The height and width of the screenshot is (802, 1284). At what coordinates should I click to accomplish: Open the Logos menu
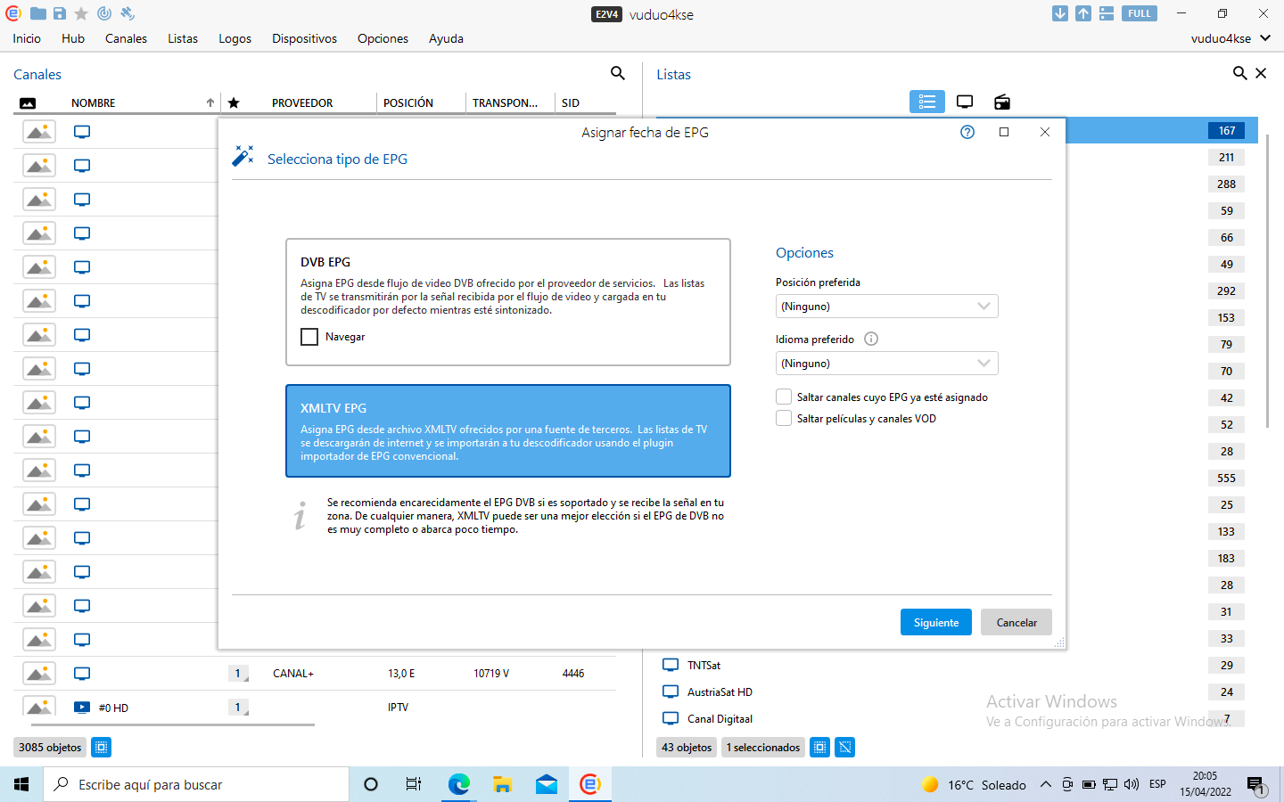tap(235, 38)
